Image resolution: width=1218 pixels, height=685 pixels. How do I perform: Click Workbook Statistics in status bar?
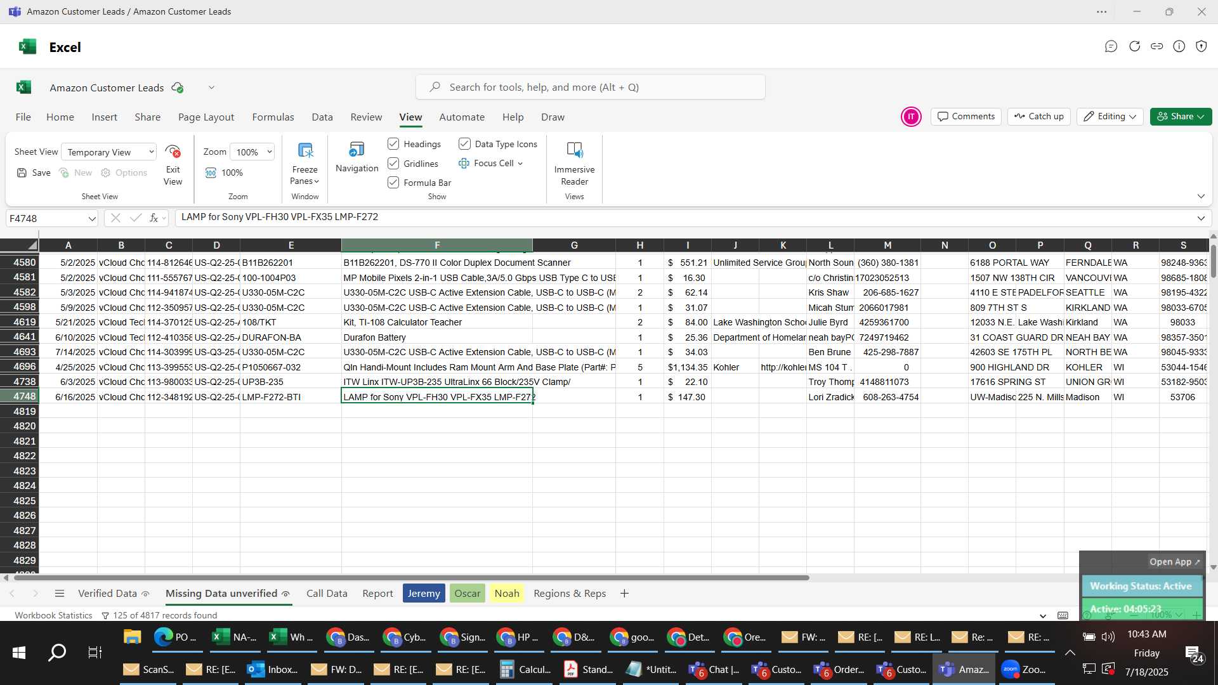[53, 616]
